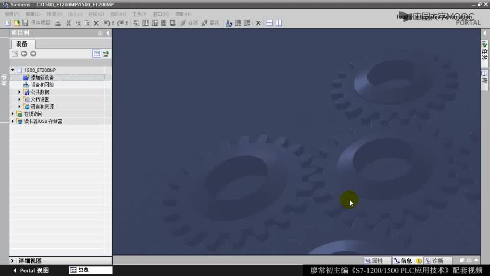Click the Start runtime on PC icon
The image size is (490, 276).
click(x=173, y=23)
